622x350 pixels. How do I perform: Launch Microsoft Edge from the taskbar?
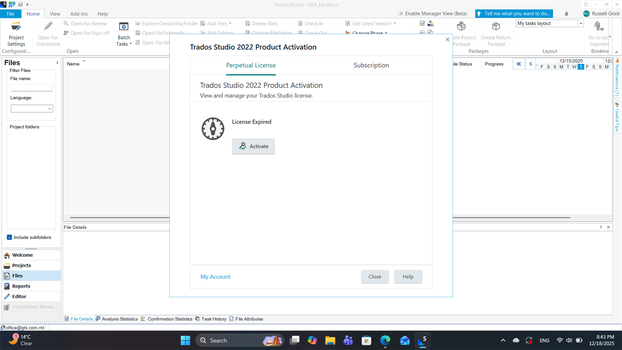tap(385, 340)
